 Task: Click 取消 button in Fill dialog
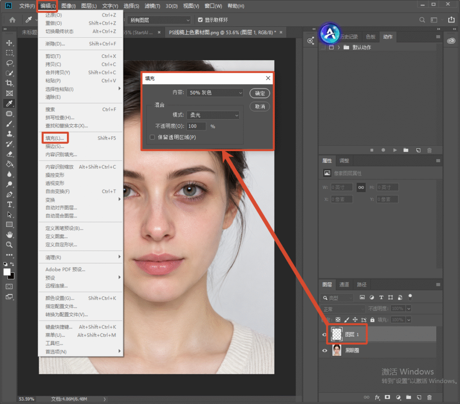tap(260, 106)
